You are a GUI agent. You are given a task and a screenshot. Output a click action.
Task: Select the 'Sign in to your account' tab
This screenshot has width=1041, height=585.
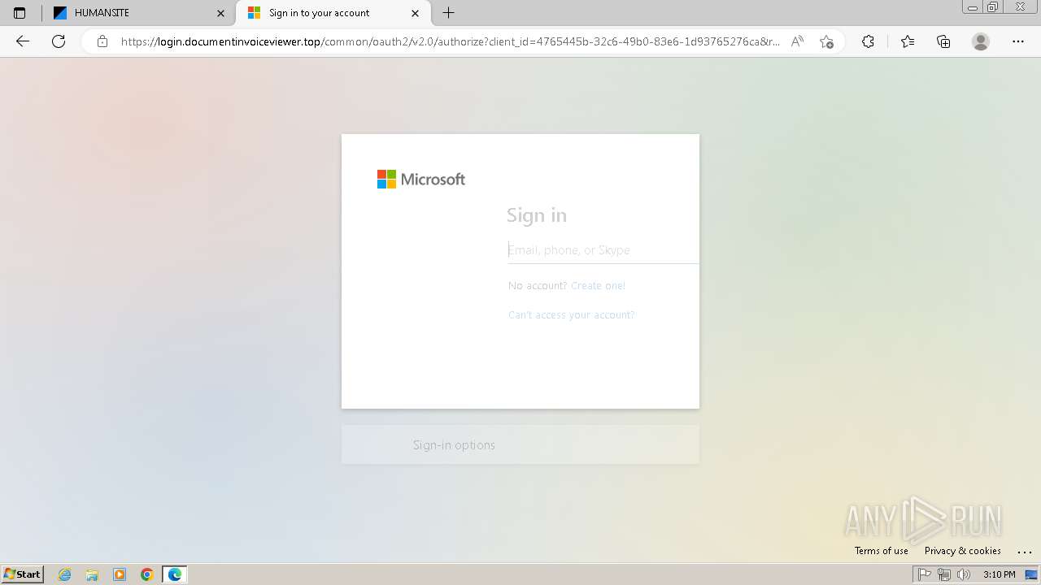coord(333,13)
